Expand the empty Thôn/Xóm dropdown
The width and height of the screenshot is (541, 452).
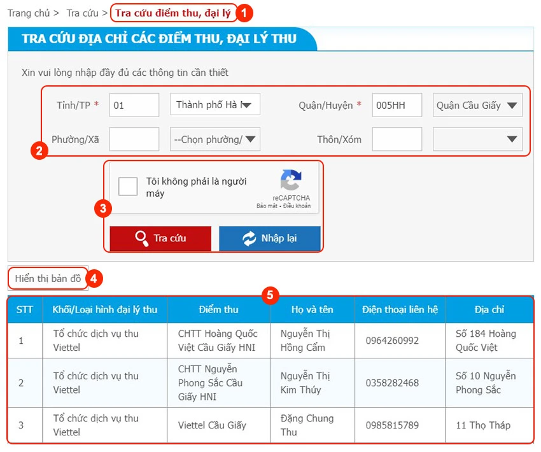pyautogui.click(x=477, y=139)
